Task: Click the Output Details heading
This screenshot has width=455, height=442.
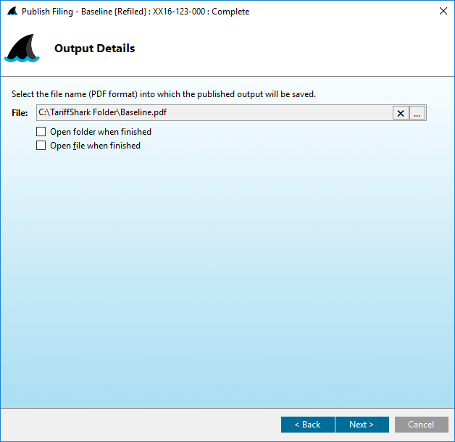Action: tap(94, 49)
